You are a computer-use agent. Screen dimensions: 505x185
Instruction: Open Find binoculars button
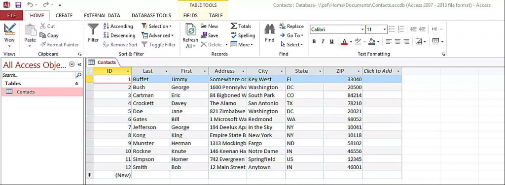coord(270,33)
